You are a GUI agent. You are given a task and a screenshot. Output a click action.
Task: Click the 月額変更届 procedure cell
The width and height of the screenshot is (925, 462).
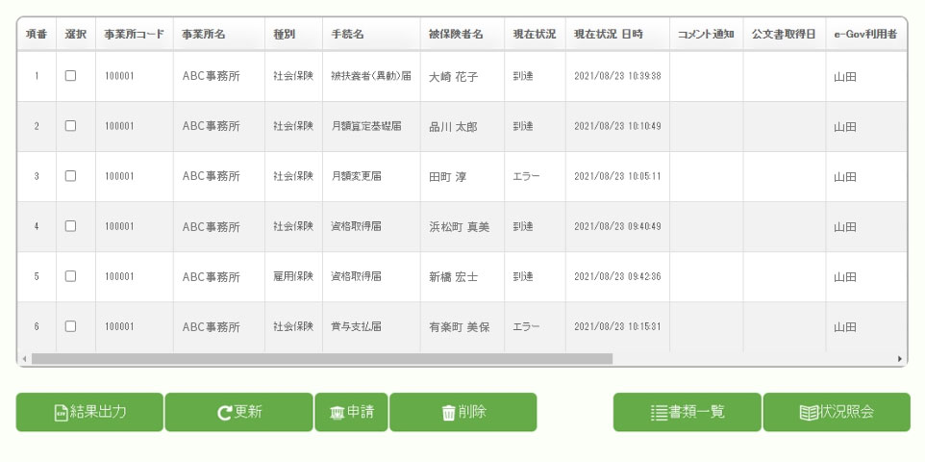372,176
